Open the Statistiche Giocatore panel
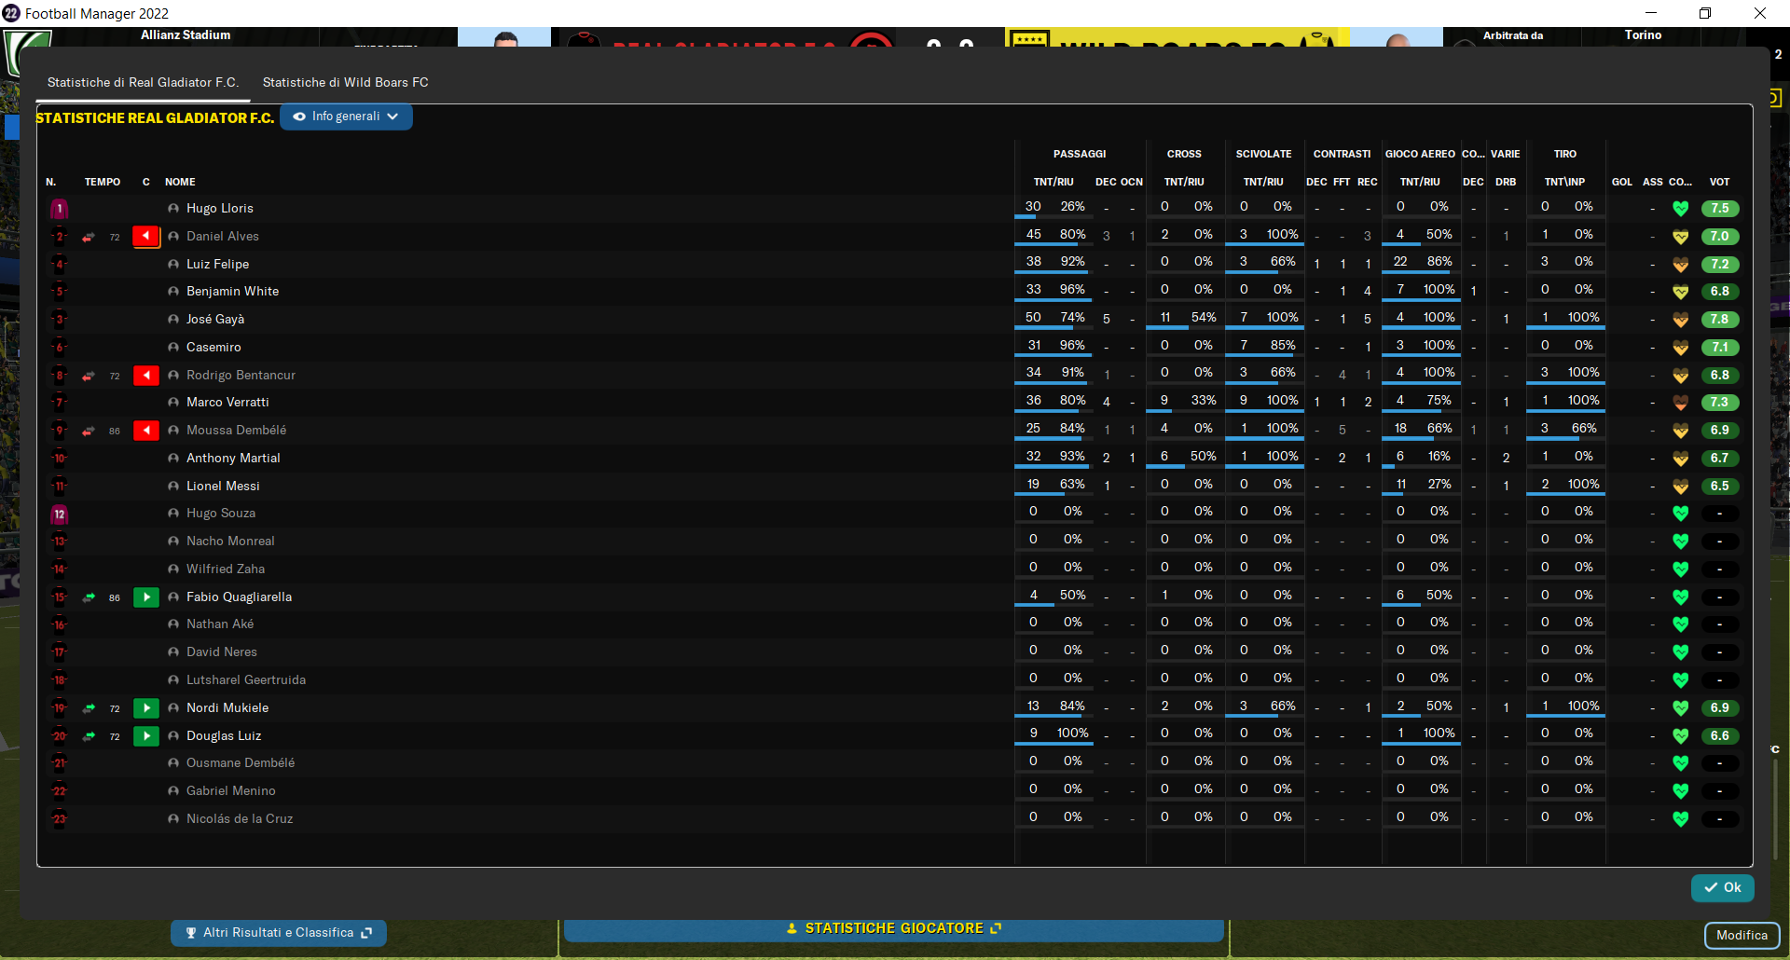This screenshot has width=1790, height=960. coord(894,929)
